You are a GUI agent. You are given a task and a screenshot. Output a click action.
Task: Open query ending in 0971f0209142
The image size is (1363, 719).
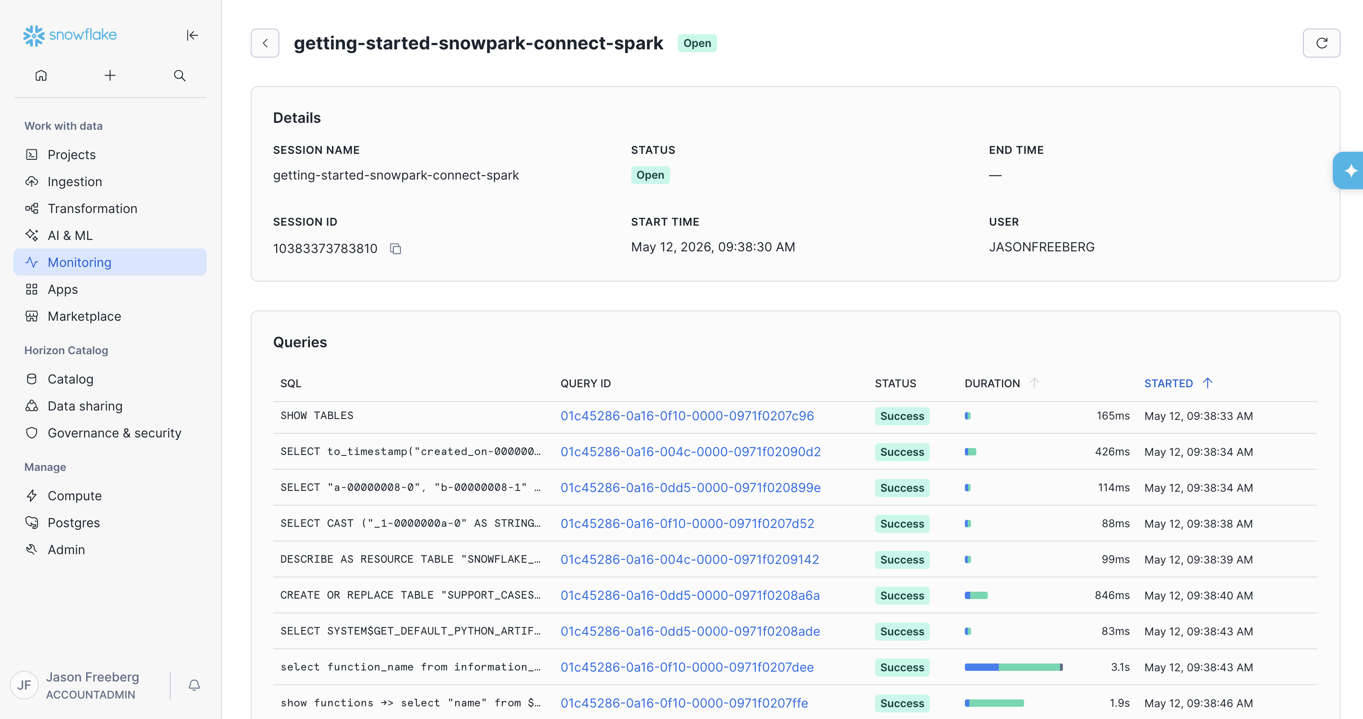tap(689, 560)
